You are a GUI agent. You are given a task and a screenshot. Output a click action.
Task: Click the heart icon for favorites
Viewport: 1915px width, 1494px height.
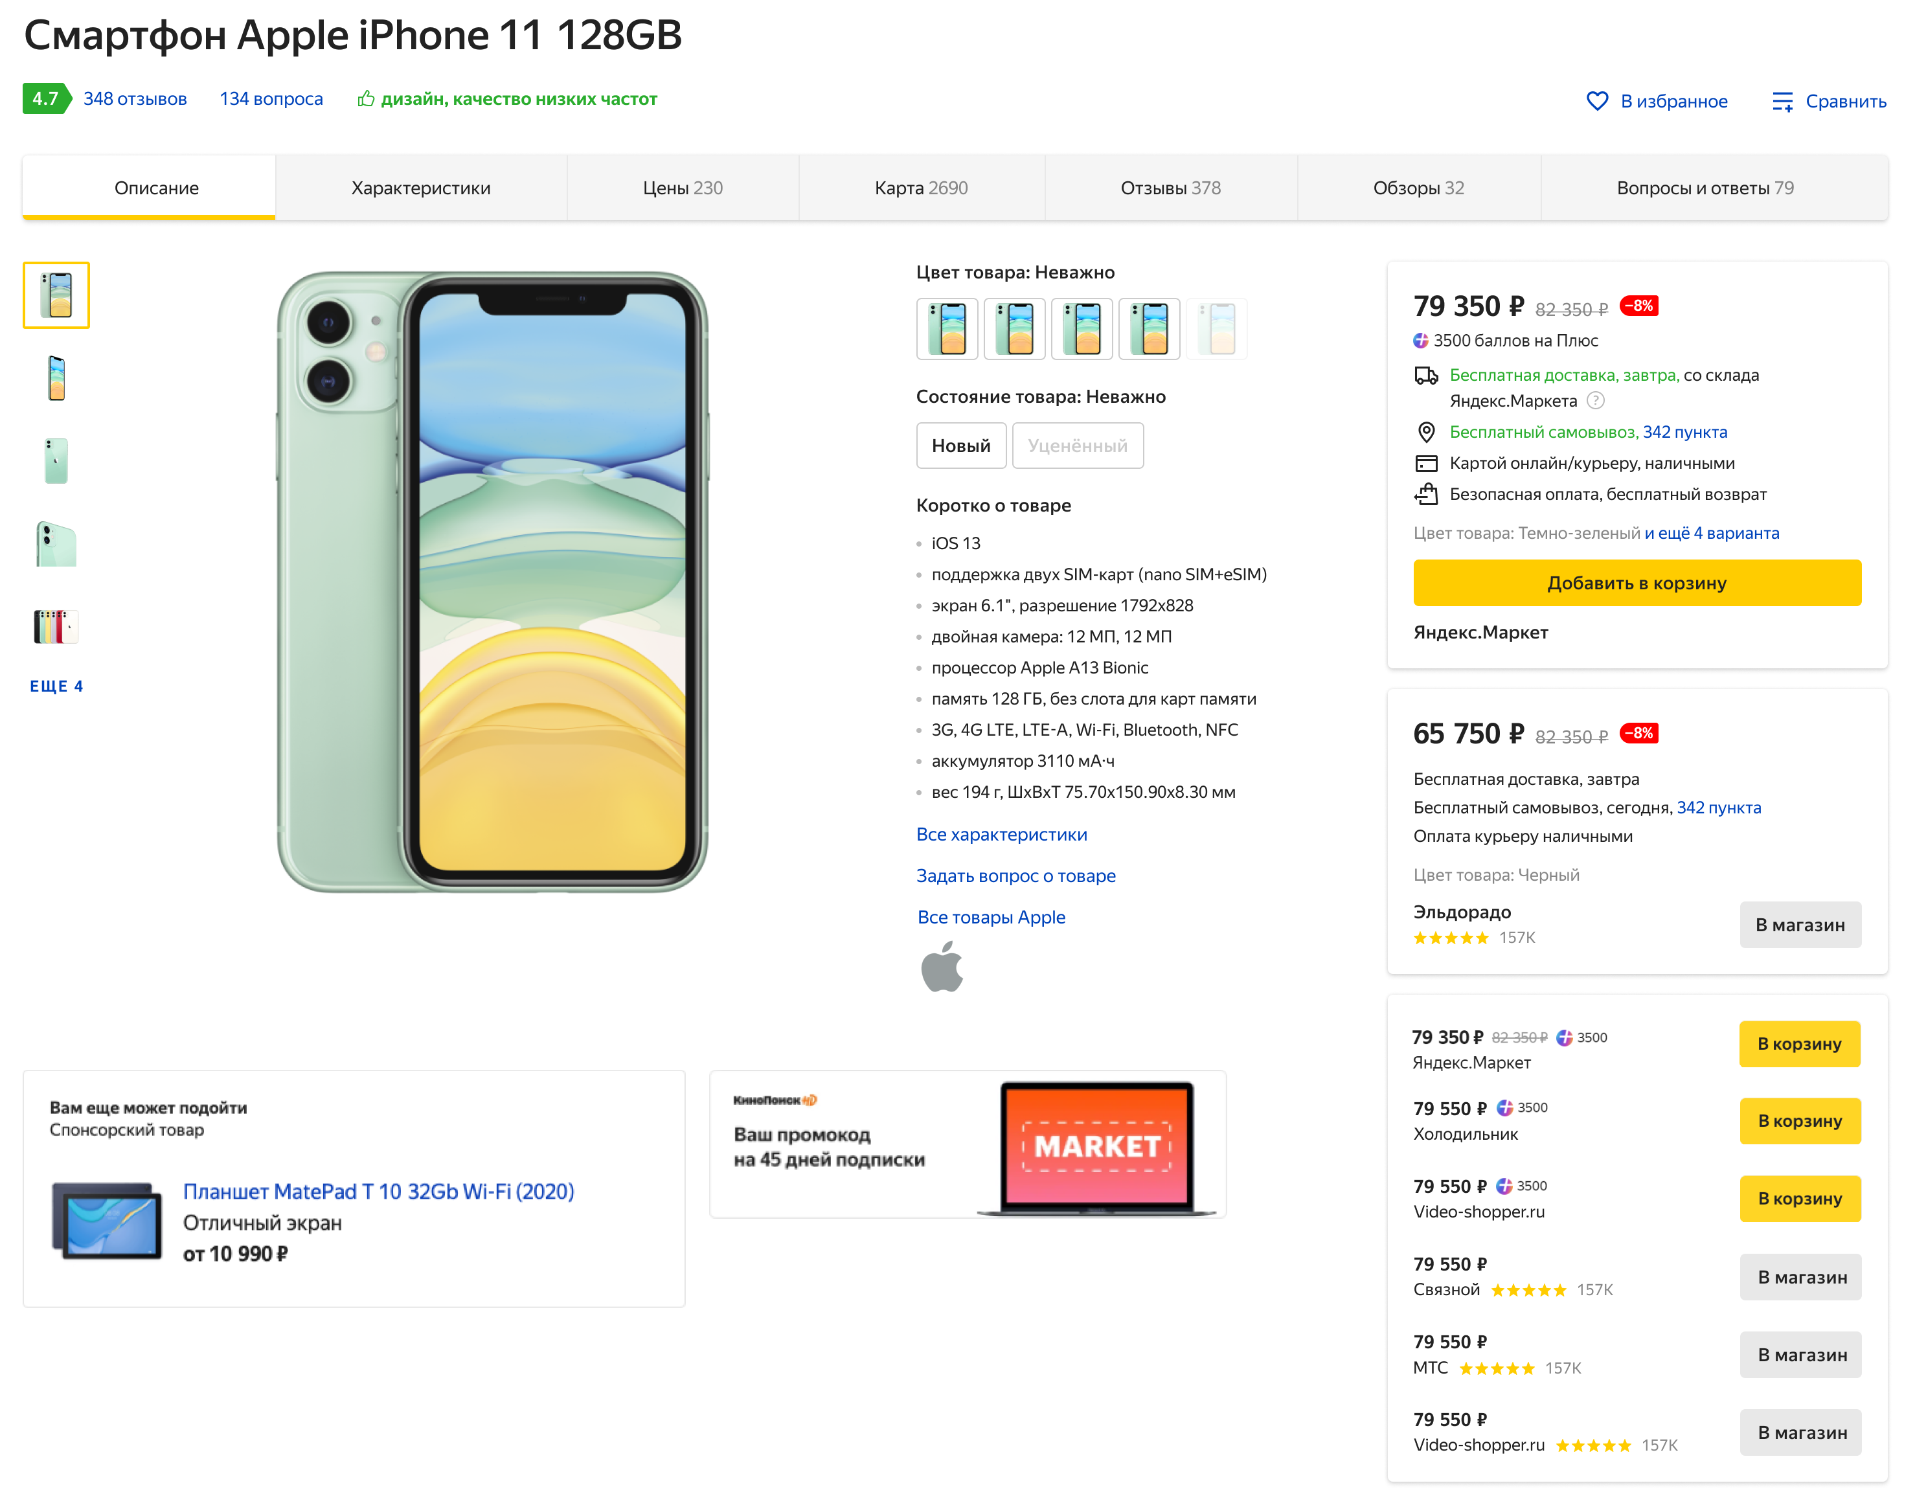(1597, 101)
